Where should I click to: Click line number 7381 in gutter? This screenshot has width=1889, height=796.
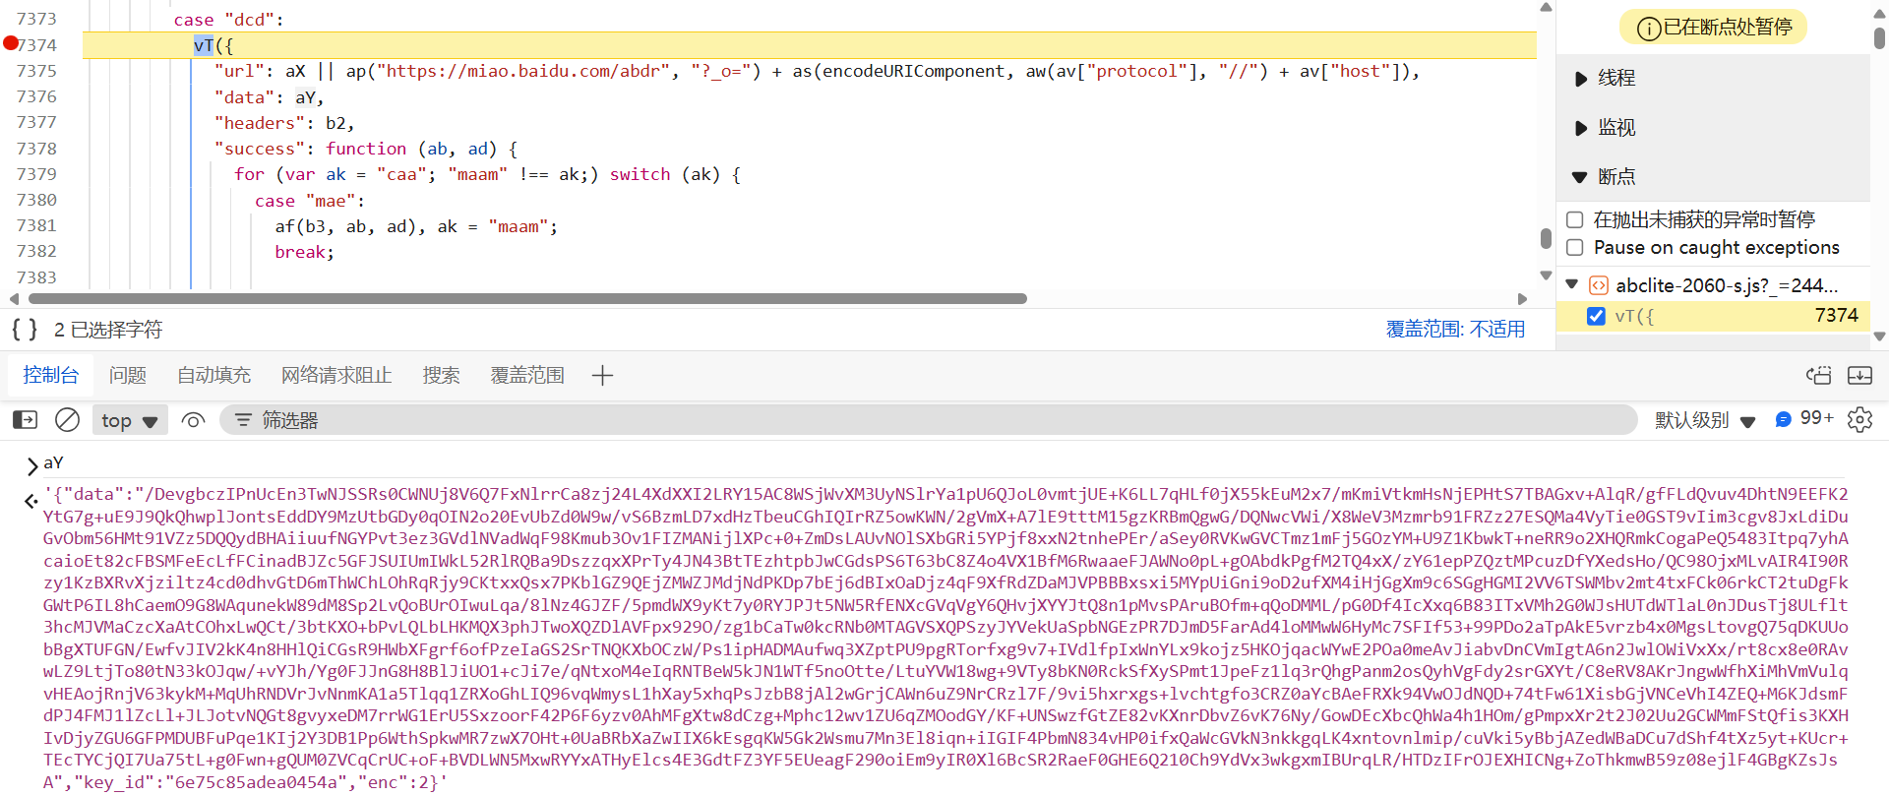click(36, 225)
